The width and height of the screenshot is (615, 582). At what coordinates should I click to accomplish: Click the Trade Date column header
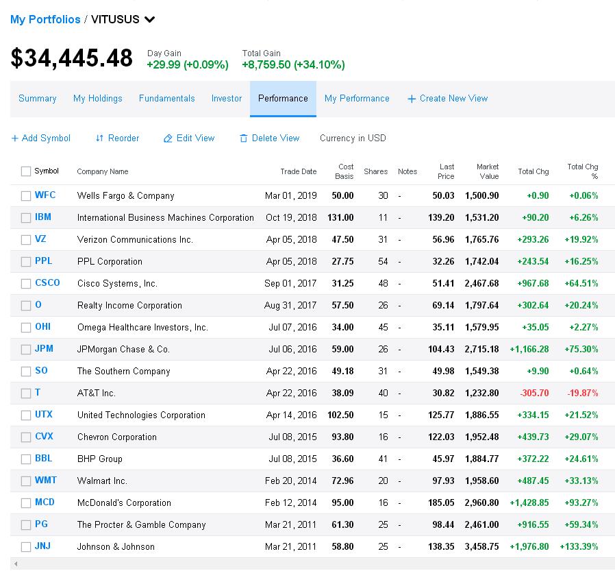[x=298, y=171]
